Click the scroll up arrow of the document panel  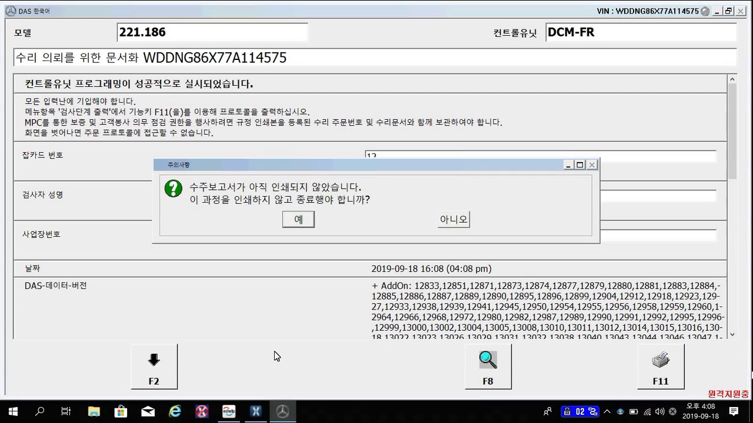pos(732,79)
